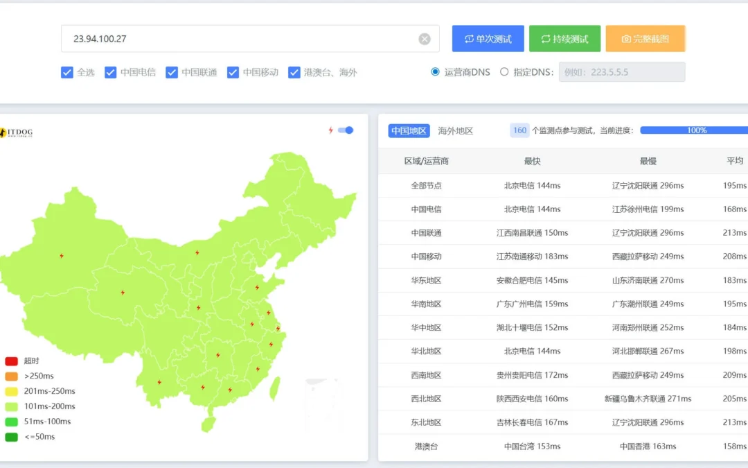The image size is (748, 468).
Task: Uncheck the 港澳台、海外 checkbox
Action: tap(294, 72)
